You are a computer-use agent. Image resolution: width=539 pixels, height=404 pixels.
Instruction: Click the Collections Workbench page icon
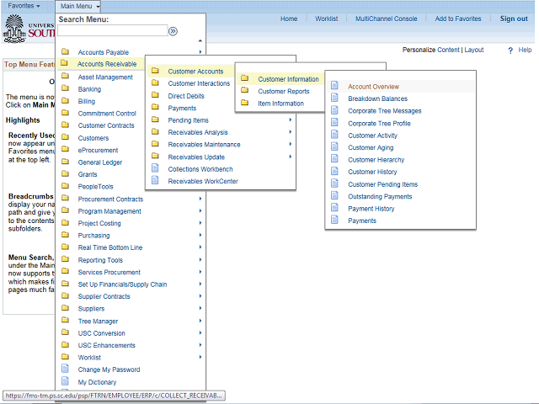coord(154,169)
